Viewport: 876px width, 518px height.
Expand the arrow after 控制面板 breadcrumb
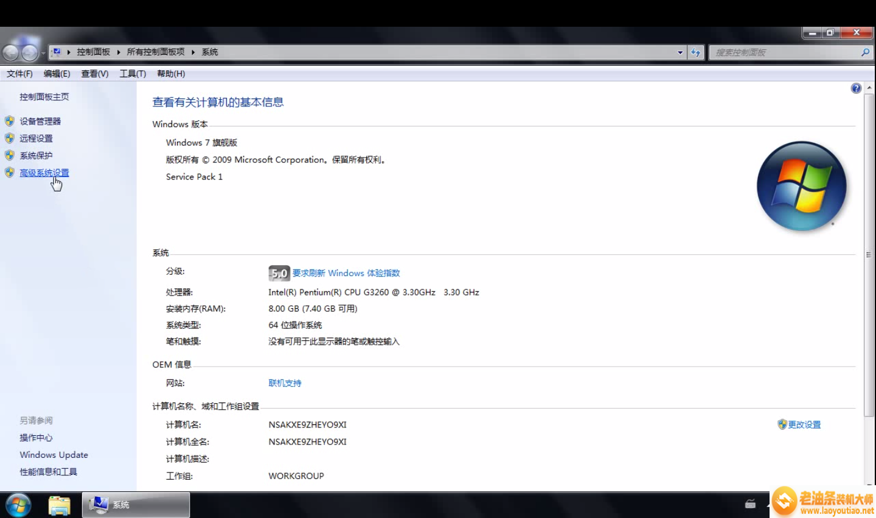[119, 52]
